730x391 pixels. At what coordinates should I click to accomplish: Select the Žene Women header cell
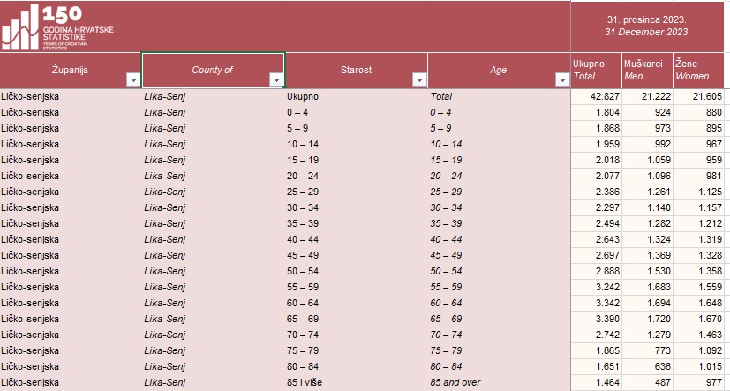point(698,71)
